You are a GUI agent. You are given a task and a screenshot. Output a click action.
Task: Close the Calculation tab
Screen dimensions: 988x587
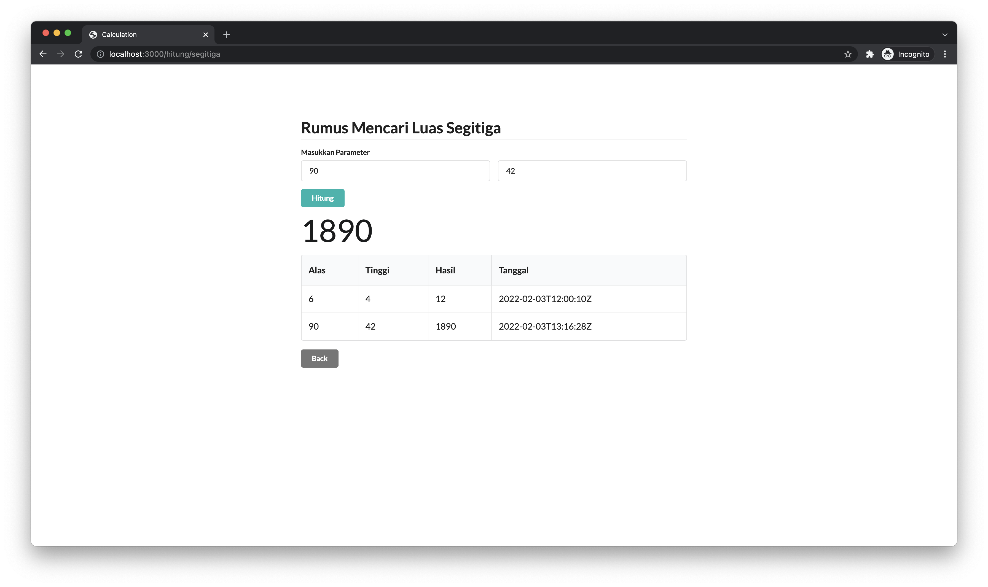click(x=205, y=35)
